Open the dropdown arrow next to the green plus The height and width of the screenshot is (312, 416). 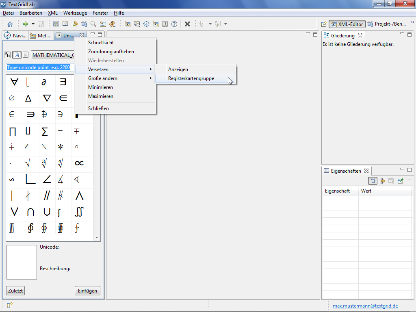(x=33, y=24)
